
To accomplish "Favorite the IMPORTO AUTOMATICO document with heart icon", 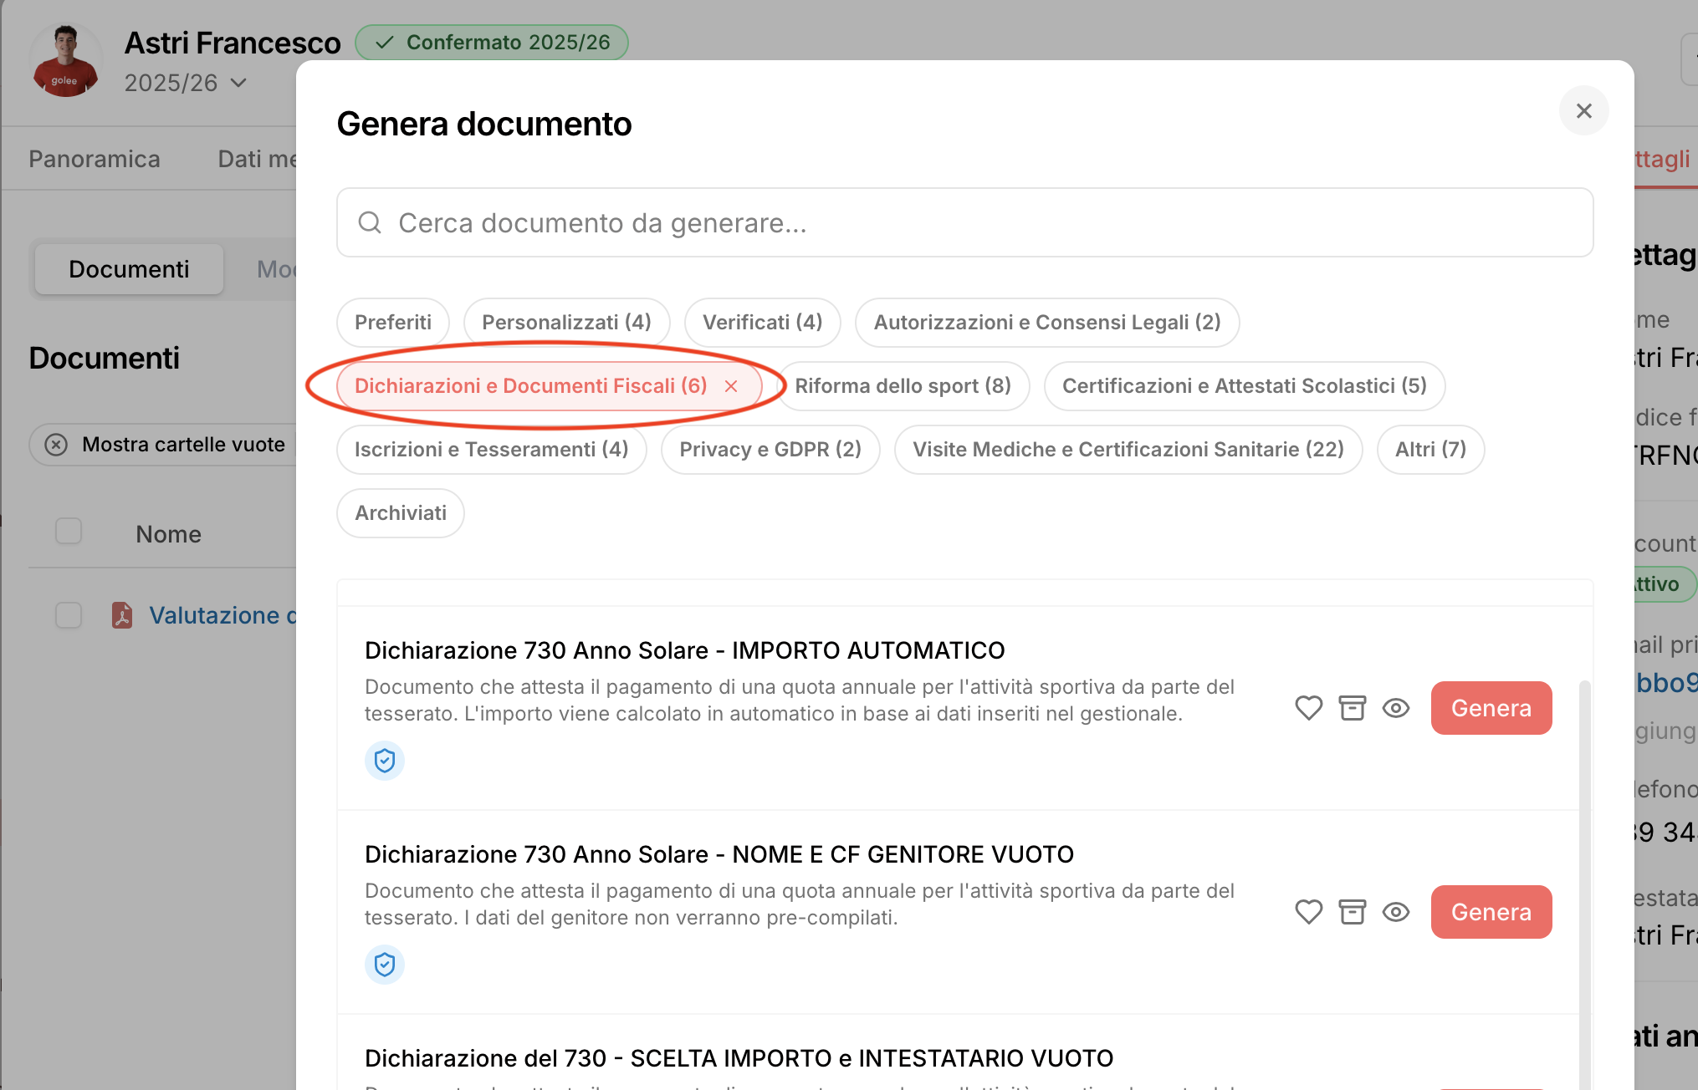I will click(x=1308, y=708).
